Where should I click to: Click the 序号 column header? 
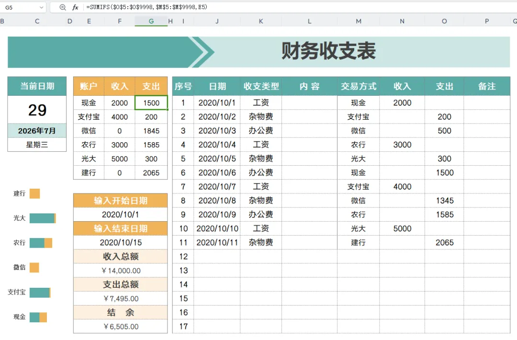click(183, 86)
